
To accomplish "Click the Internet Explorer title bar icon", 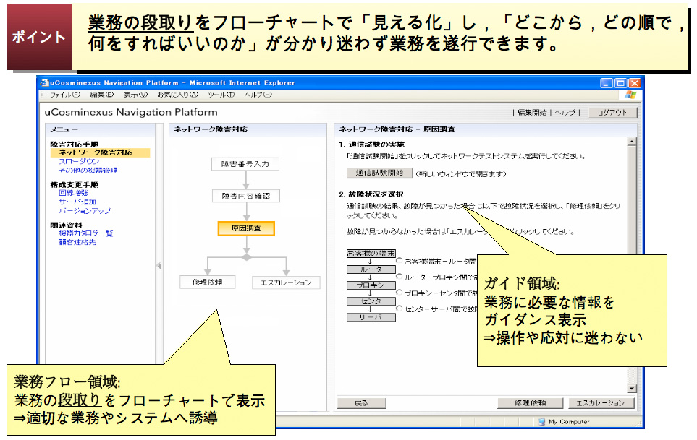I will coord(44,82).
